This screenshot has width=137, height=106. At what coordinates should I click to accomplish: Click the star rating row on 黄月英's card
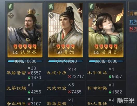(x=106, y=47)
